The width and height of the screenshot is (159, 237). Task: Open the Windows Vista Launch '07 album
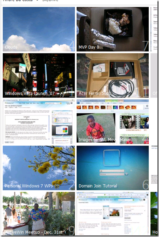[39, 75]
